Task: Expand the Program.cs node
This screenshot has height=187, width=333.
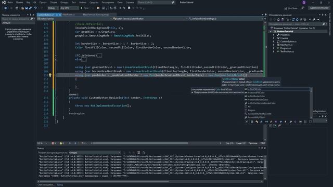Action: (274, 48)
